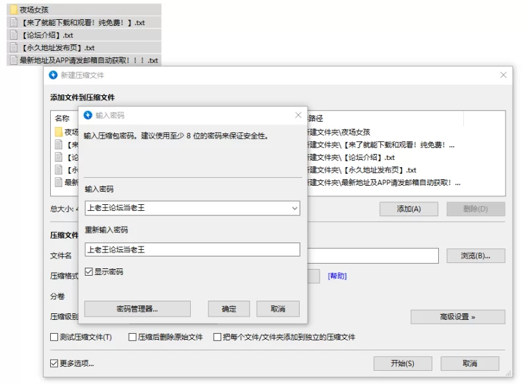This screenshot has height=384, width=528.
Task: Expand the 输入密码 combo box dropdown arrow
Action: coord(294,208)
